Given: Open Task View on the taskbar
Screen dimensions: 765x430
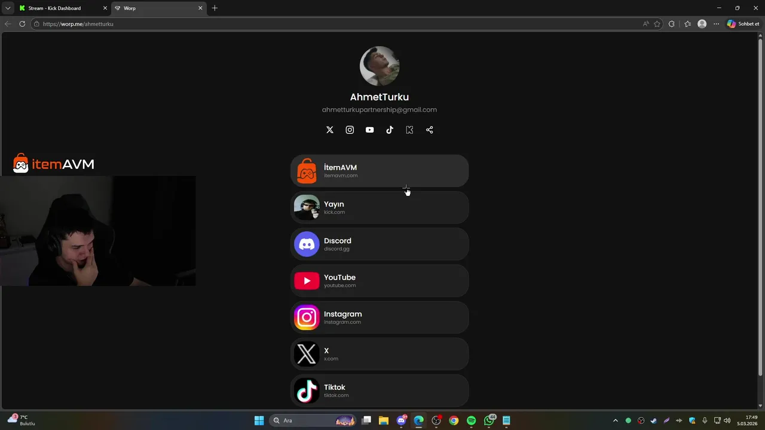Looking at the screenshot, I should pos(366,420).
